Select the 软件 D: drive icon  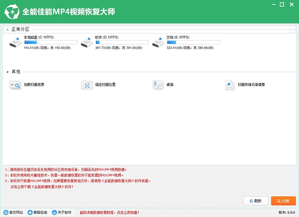click(x=87, y=42)
